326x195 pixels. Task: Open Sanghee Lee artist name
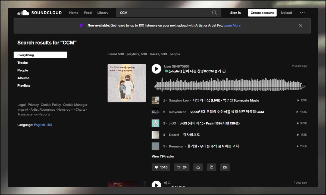[x=178, y=100]
